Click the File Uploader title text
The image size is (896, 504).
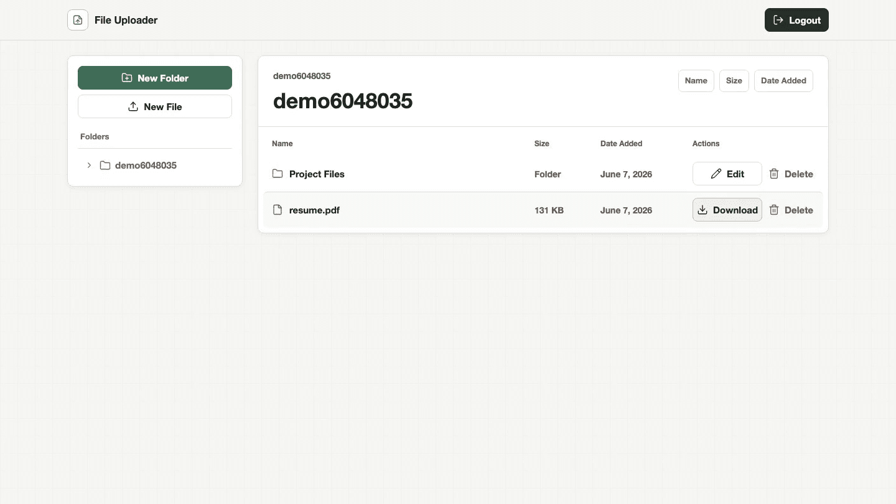(126, 20)
